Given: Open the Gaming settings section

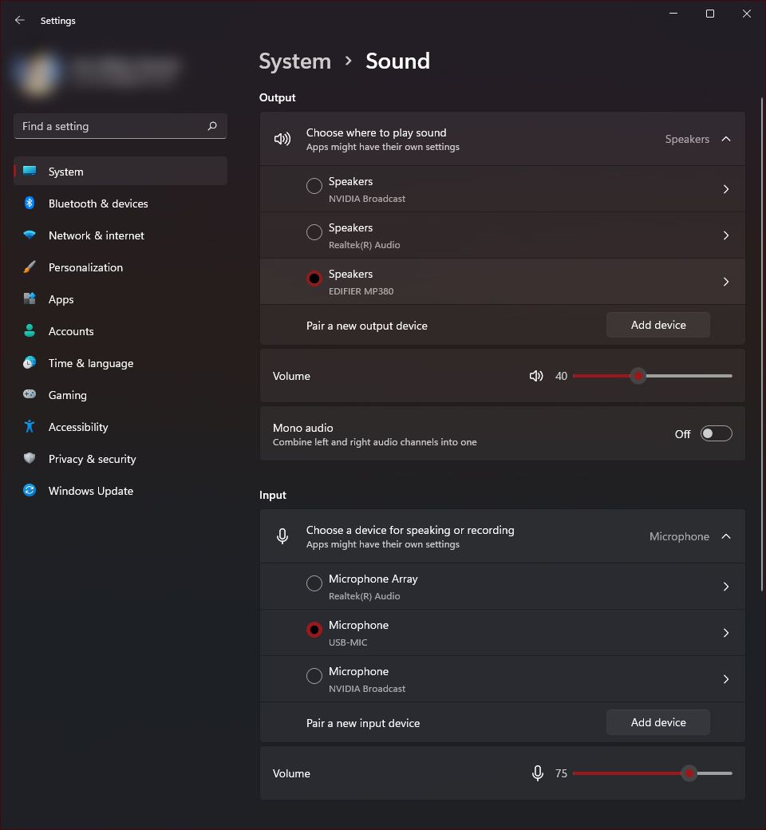Looking at the screenshot, I should coord(69,395).
